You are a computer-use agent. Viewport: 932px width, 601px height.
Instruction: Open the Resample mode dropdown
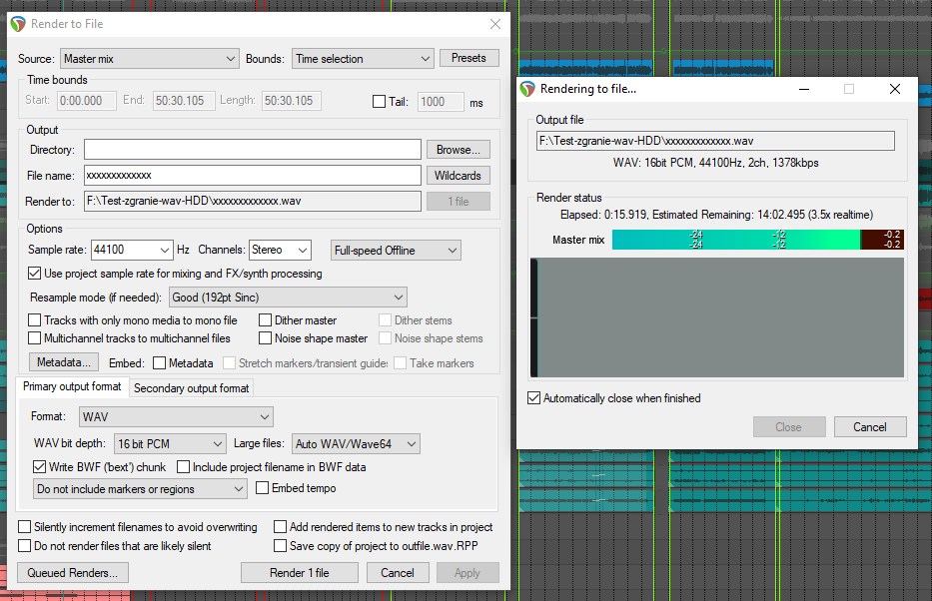(x=288, y=297)
